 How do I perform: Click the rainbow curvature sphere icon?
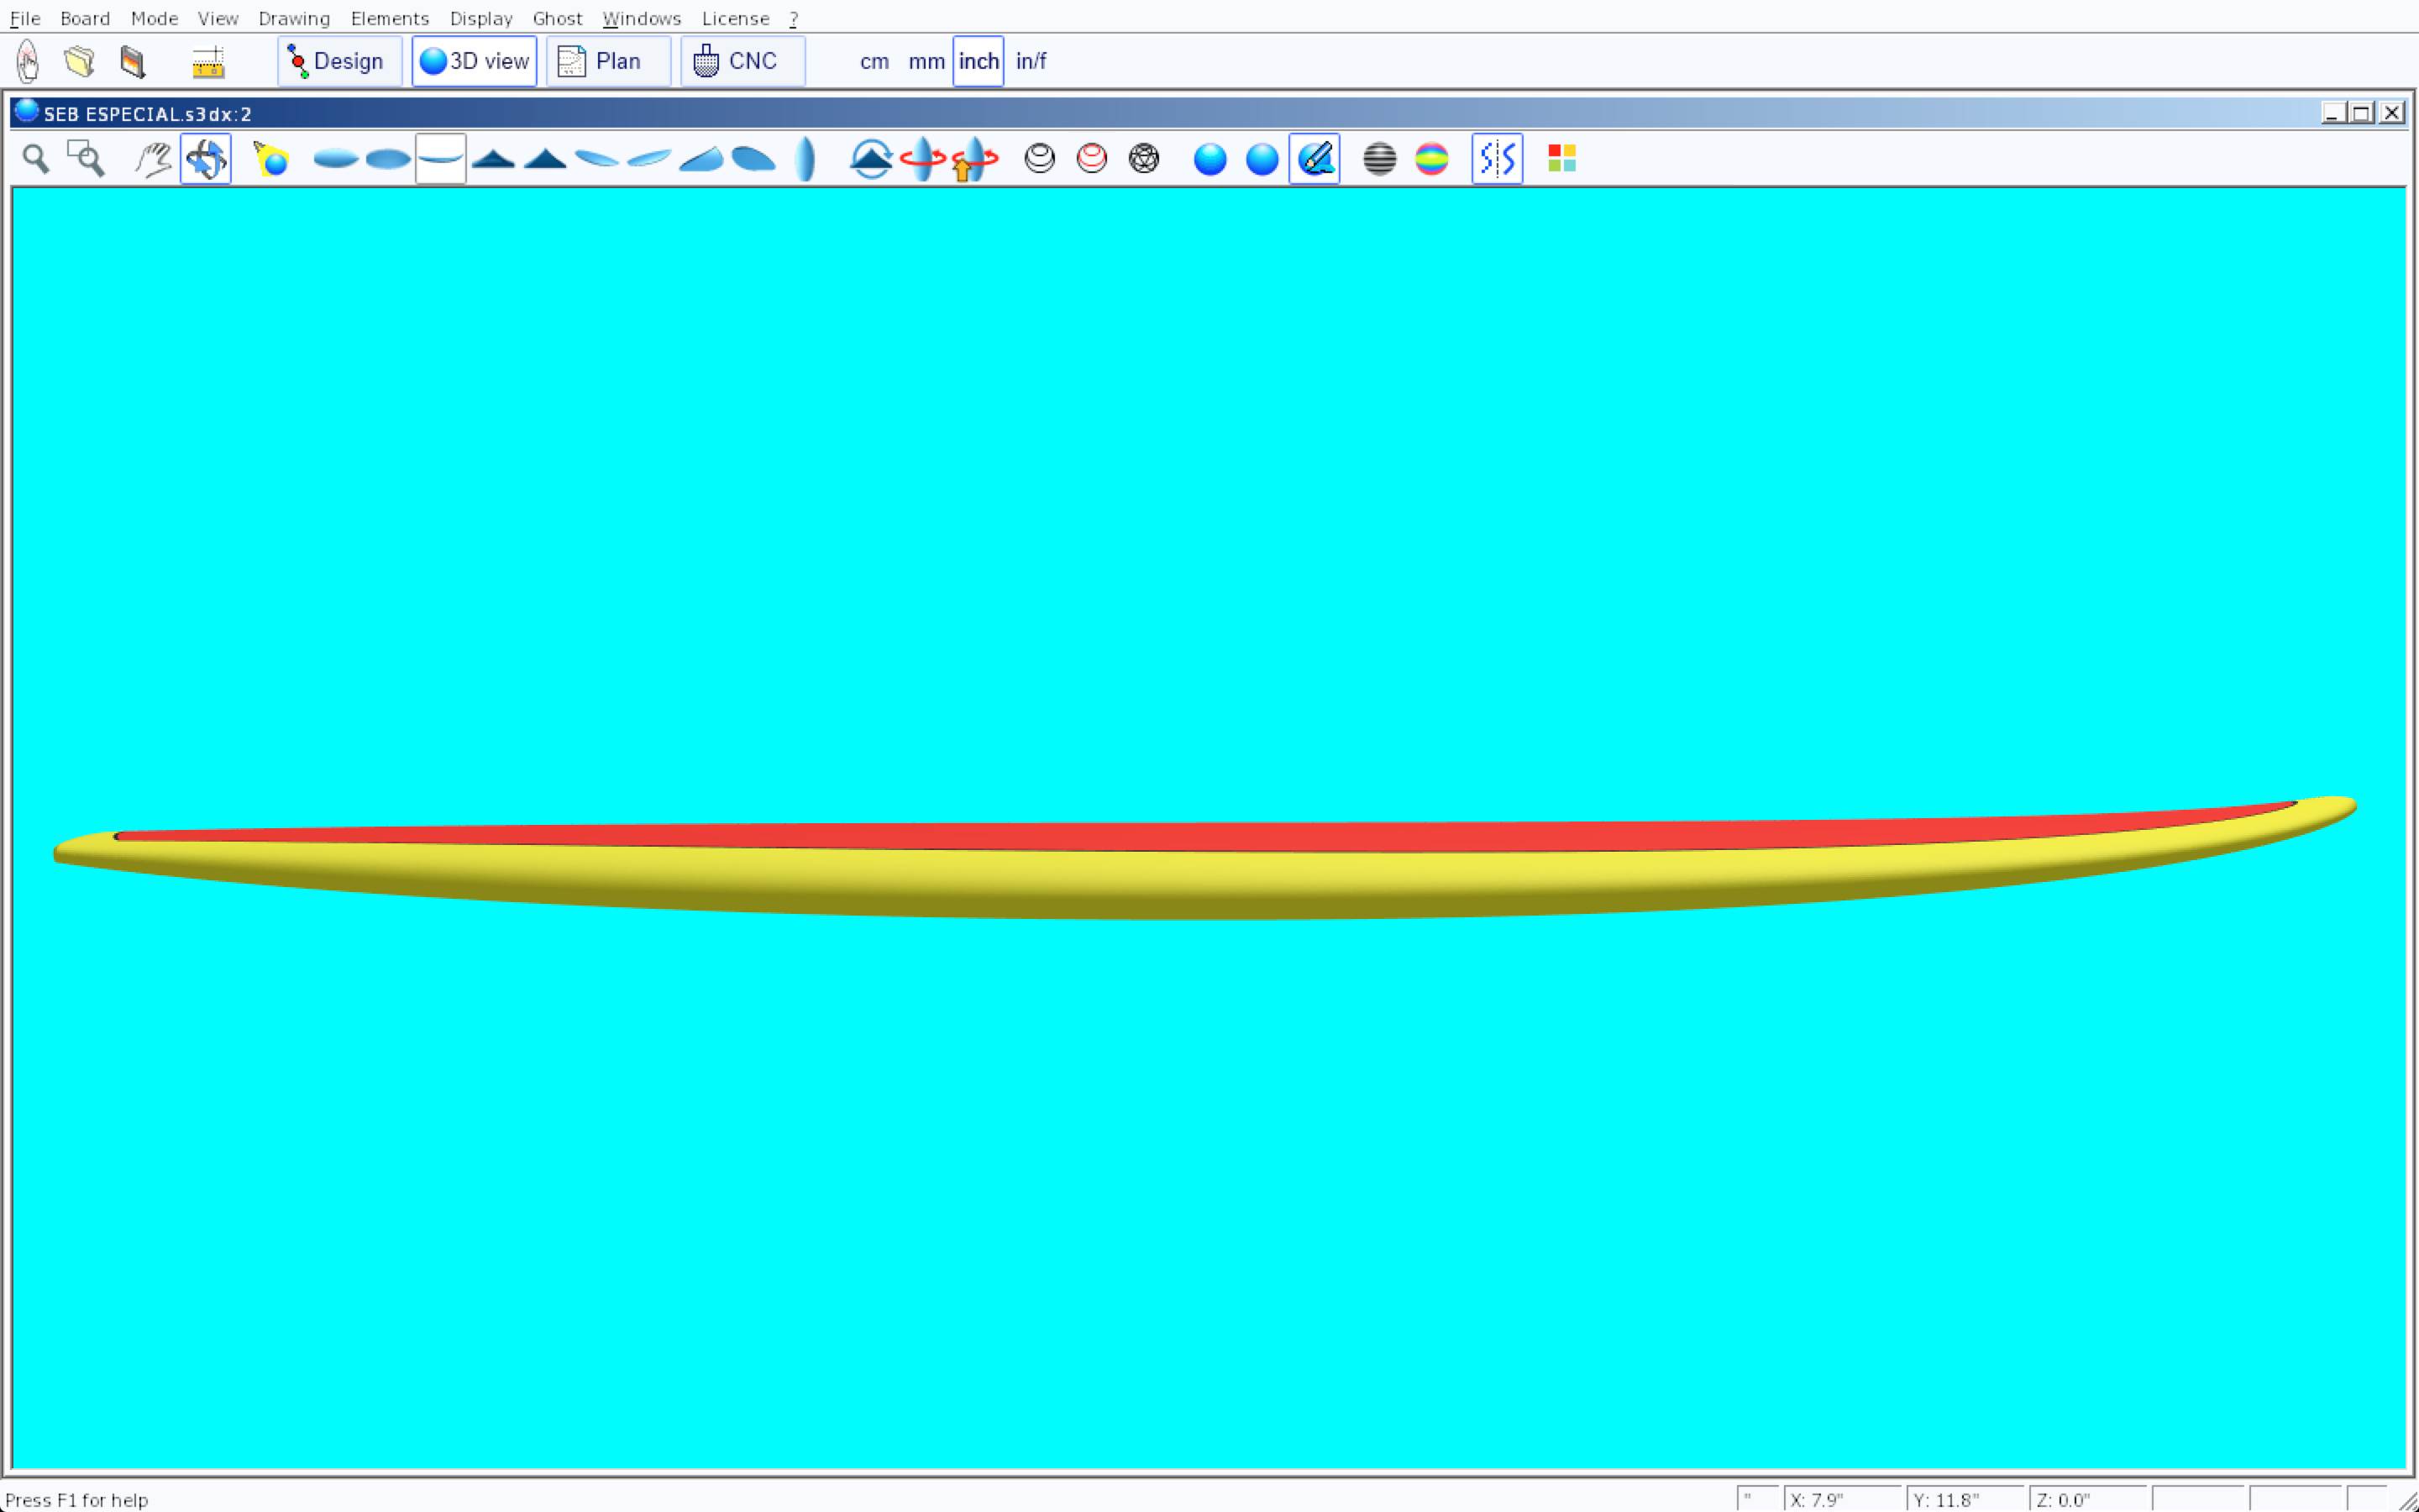(x=1431, y=159)
